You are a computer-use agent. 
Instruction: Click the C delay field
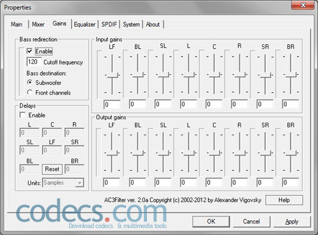pyautogui.click(x=52, y=133)
